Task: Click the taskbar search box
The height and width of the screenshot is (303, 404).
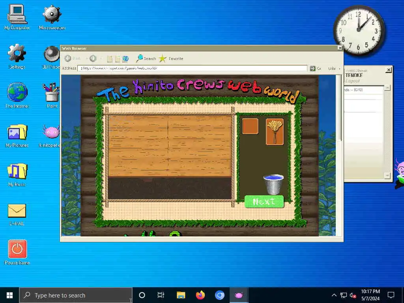Action: (x=76, y=295)
